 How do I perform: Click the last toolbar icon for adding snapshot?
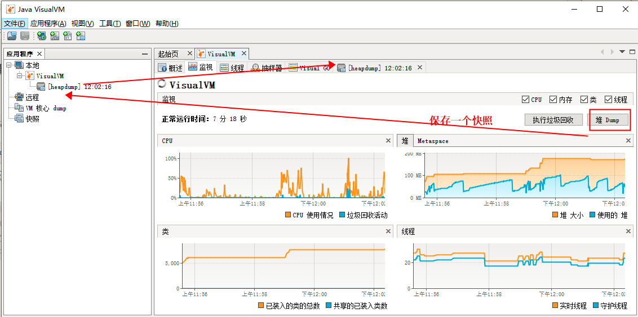(x=81, y=36)
